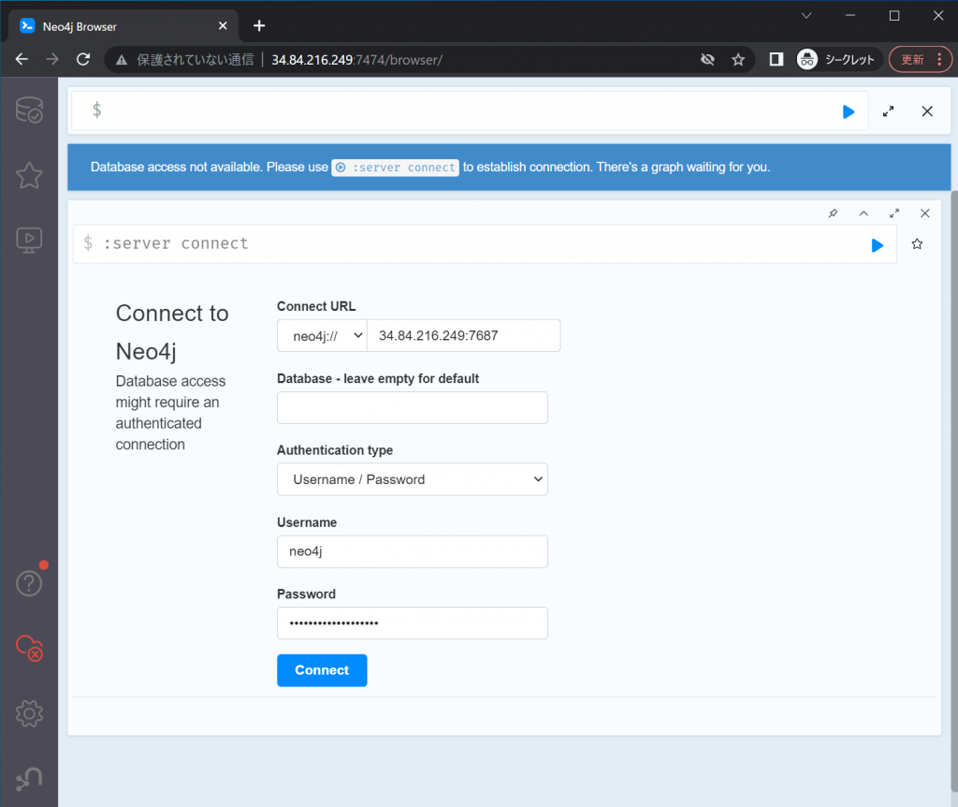
Task: Open the tab search chevron
Action: click(806, 16)
